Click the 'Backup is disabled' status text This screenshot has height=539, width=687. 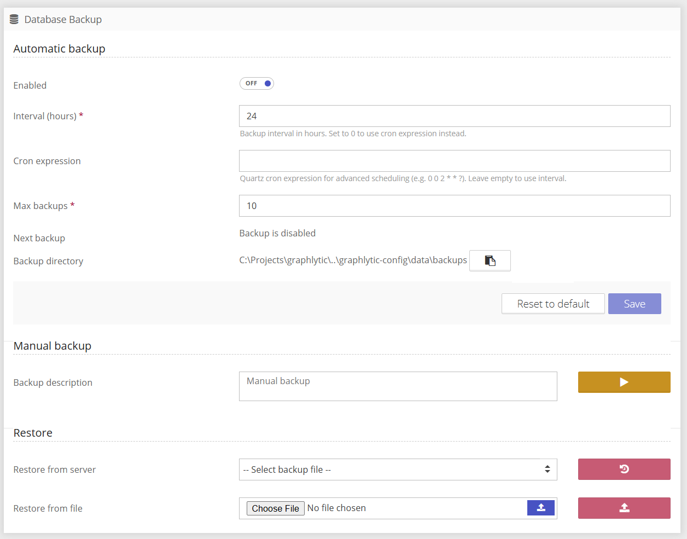[x=277, y=233]
